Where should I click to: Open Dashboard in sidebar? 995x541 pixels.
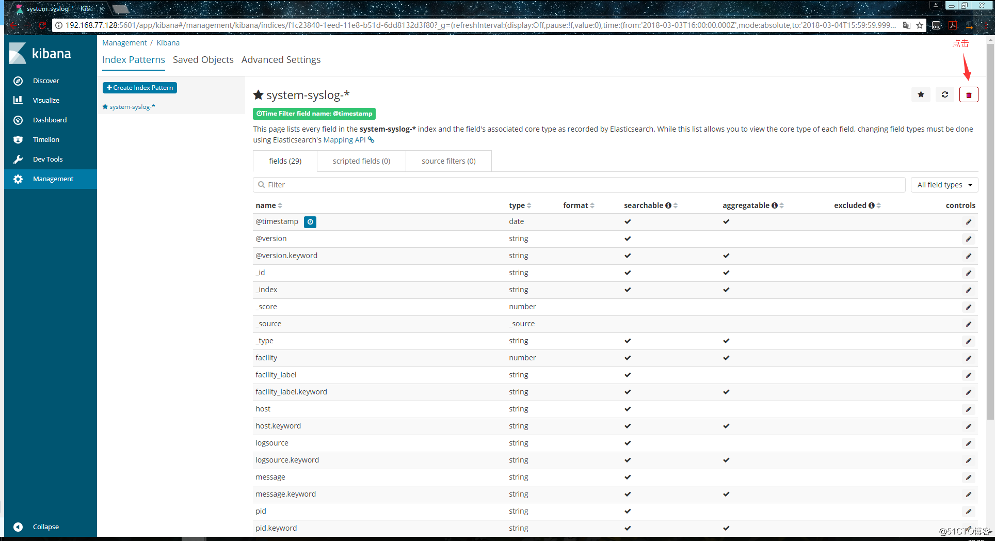pos(51,120)
